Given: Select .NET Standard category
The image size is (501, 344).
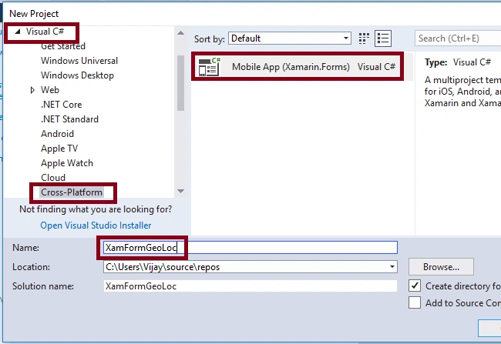Looking at the screenshot, I should pyautogui.click(x=69, y=119).
